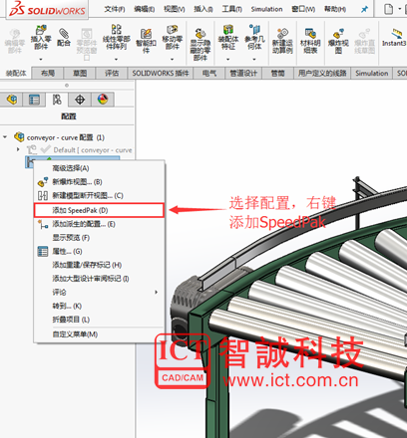
Task: Switch to the FeatureManager design tree tab
Action: tap(12, 100)
